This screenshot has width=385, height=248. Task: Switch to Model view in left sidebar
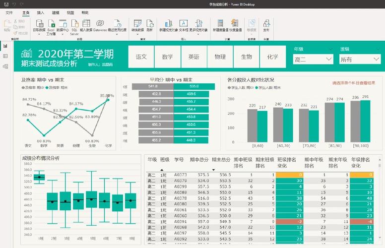[5, 66]
